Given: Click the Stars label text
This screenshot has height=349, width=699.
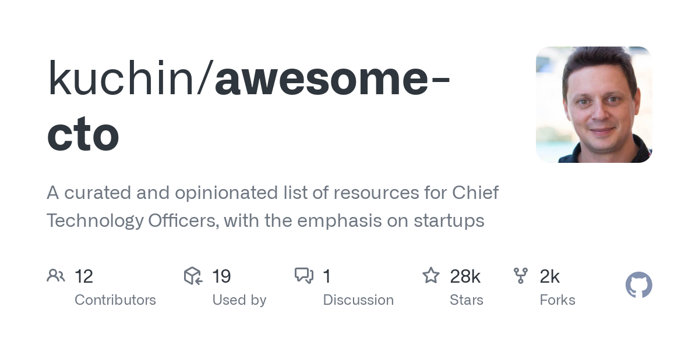Looking at the screenshot, I should pyautogui.click(x=467, y=300).
